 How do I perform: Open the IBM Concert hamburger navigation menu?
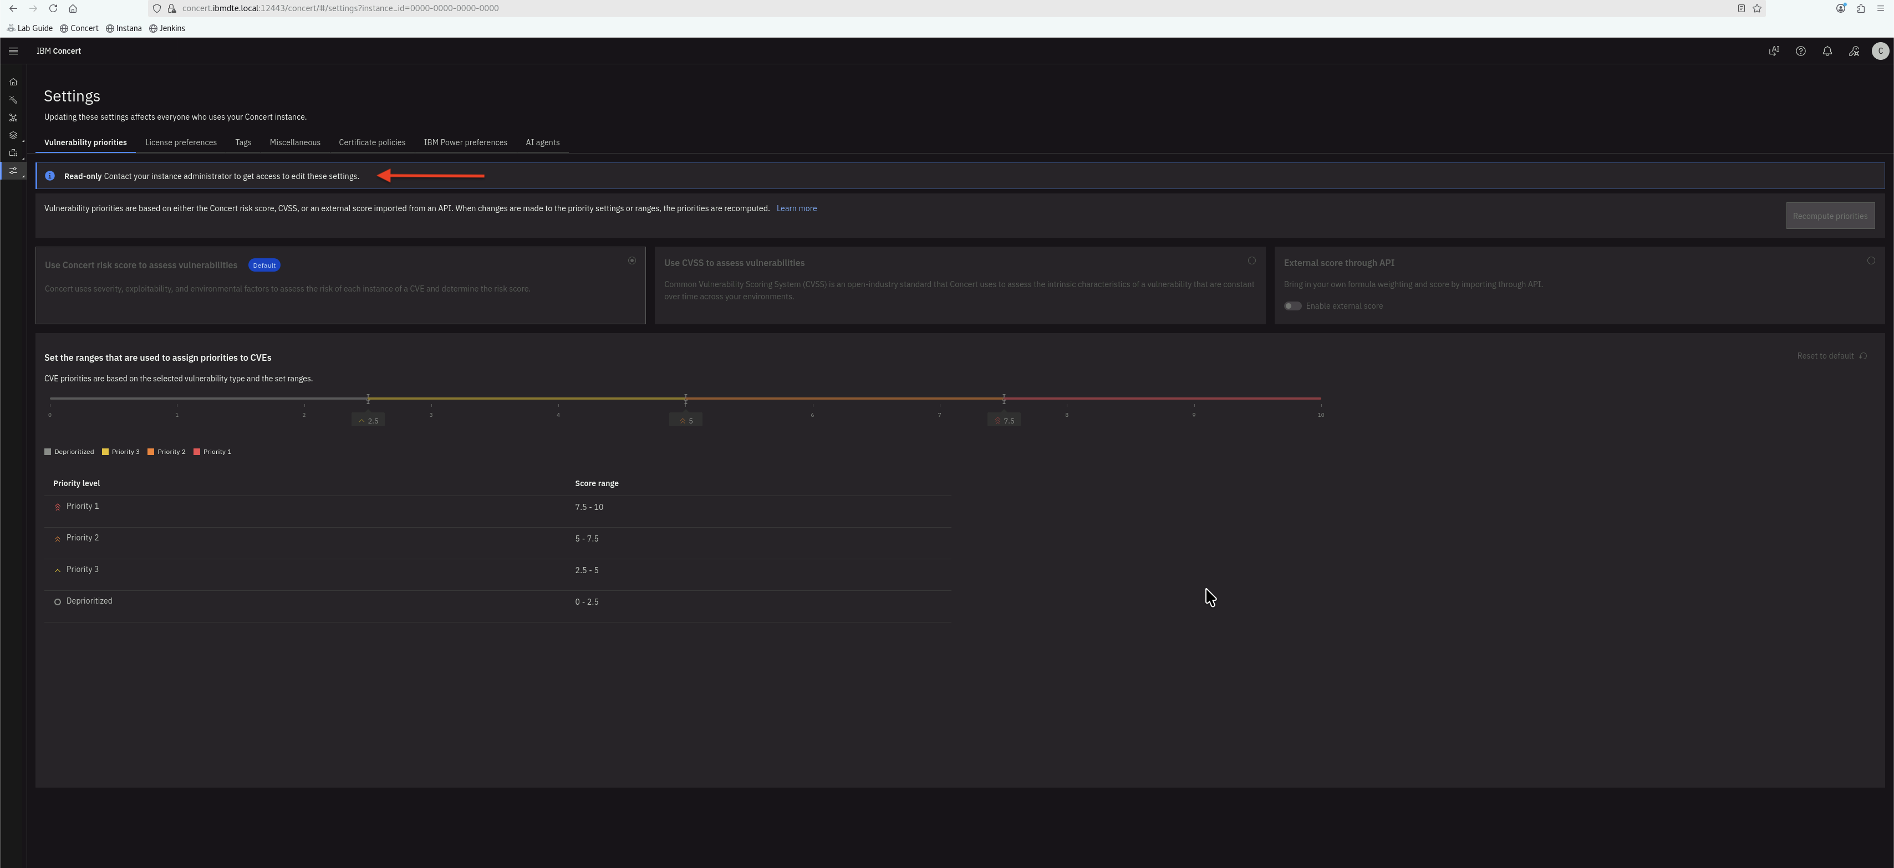click(x=13, y=50)
